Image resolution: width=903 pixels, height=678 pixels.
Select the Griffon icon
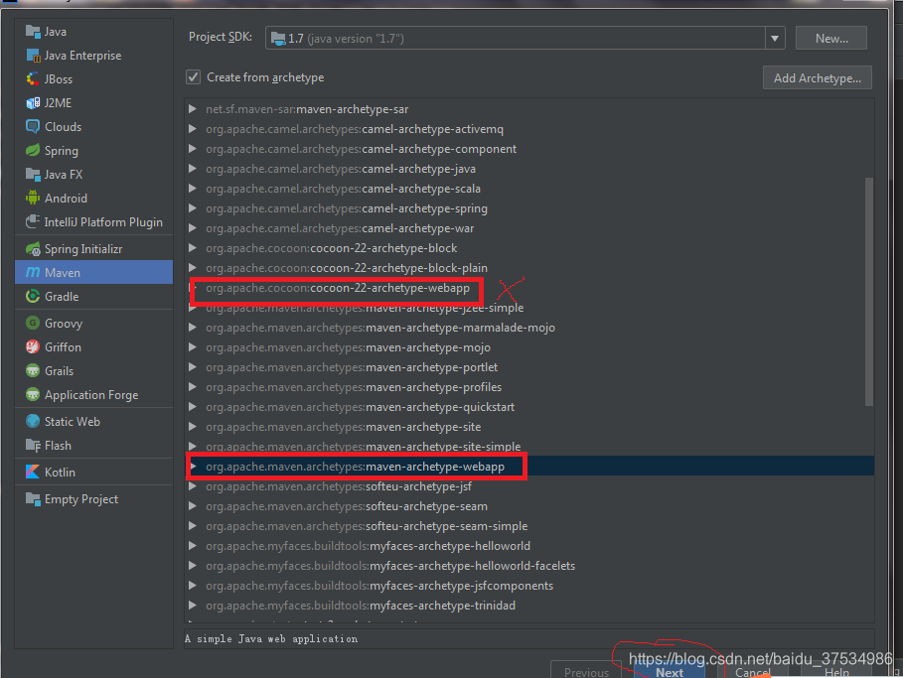(33, 347)
